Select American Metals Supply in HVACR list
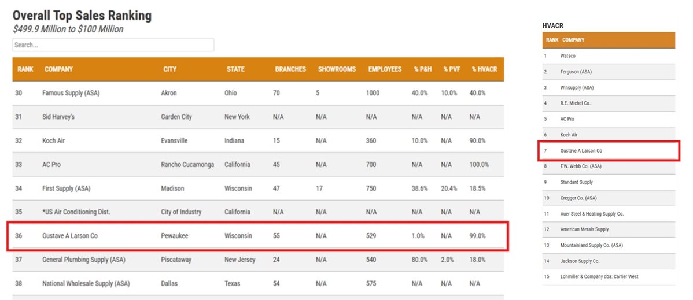The width and height of the screenshot is (693, 300). [584, 229]
